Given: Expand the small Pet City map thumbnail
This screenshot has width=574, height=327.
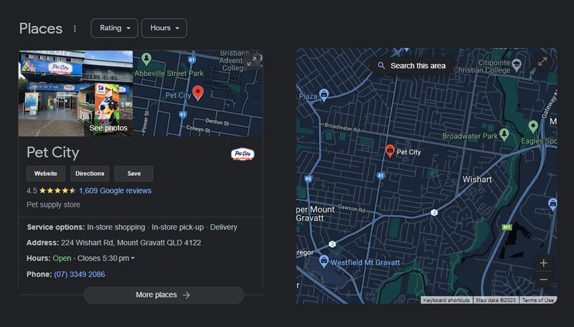Looking at the screenshot, I should [252, 61].
